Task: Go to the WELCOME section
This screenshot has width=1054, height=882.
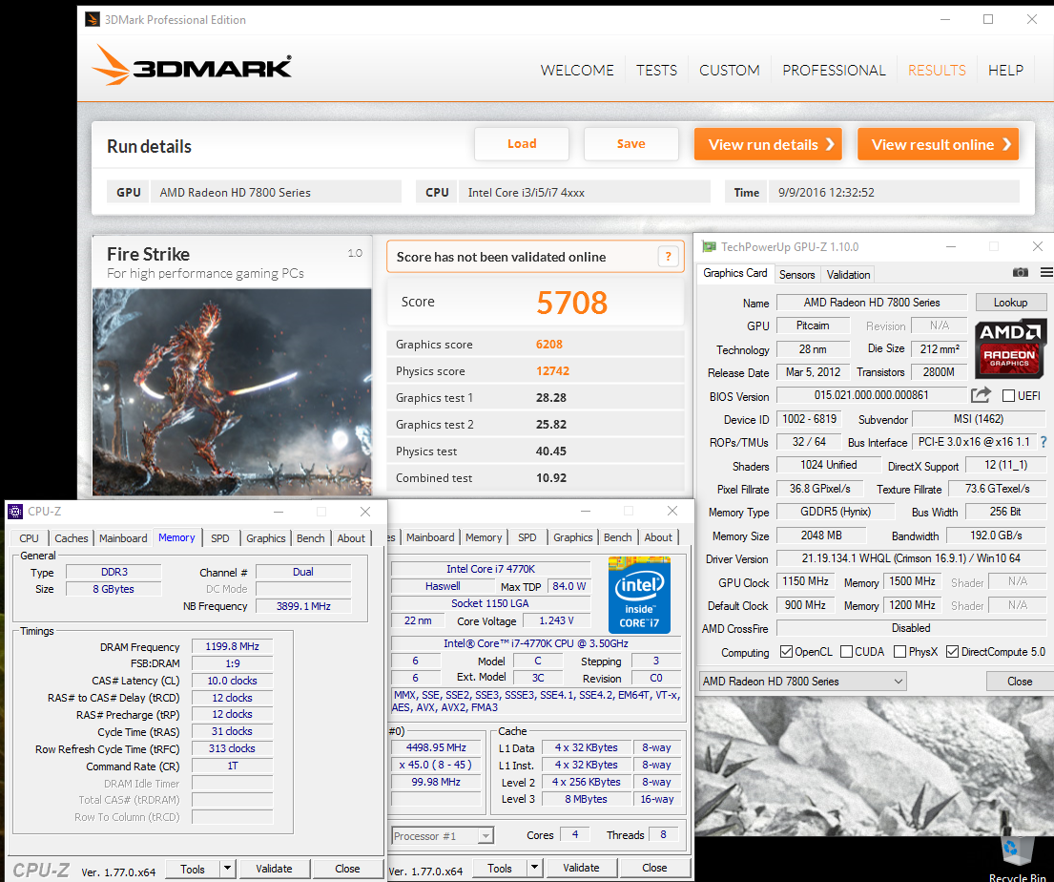Action: (x=577, y=70)
